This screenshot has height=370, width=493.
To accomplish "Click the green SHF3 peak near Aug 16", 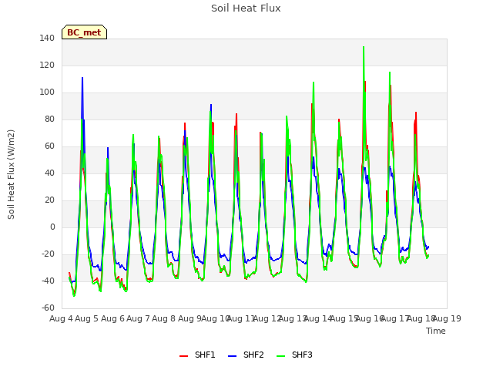I will tap(390, 72).
